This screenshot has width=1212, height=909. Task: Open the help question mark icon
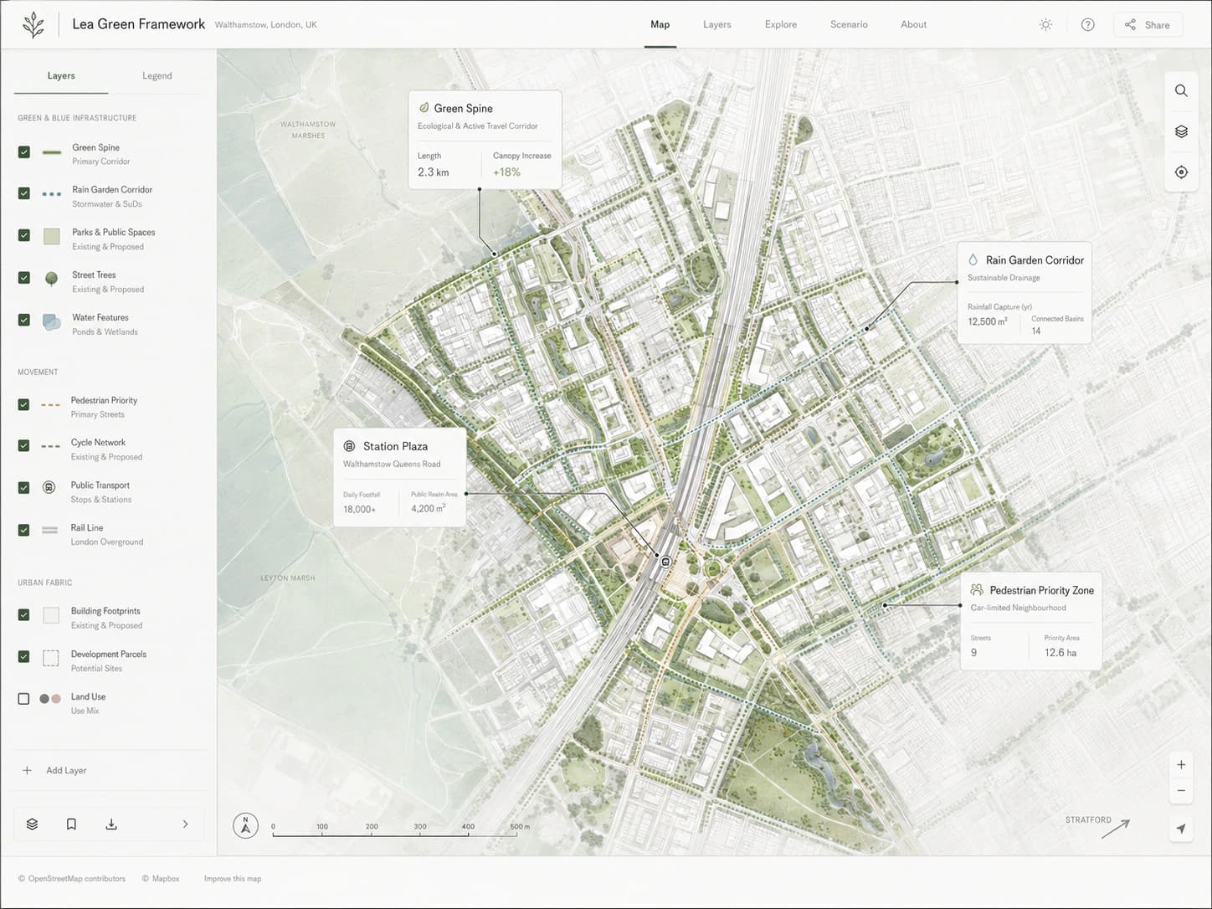(1087, 25)
